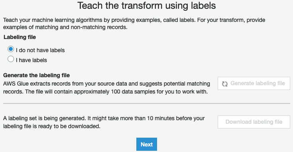The height and width of the screenshot is (152, 293).
Task: Click the "I have labels" text label
Action: point(31,60)
